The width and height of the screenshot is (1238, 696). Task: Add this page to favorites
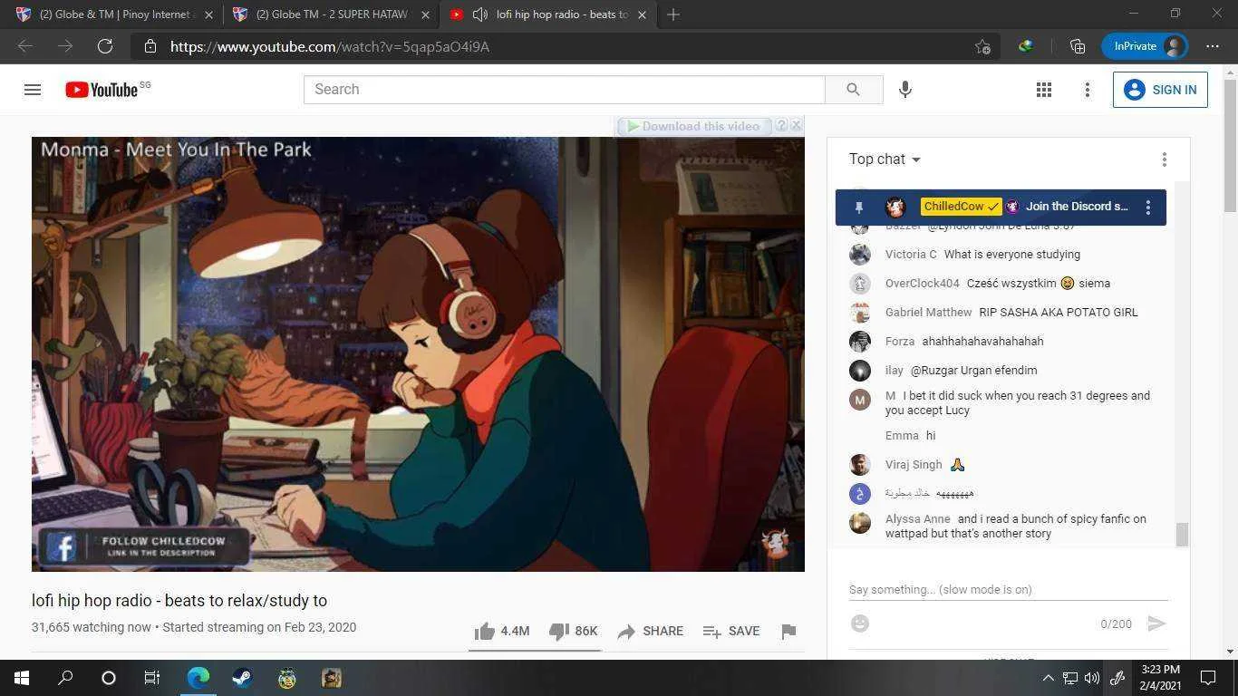(982, 46)
